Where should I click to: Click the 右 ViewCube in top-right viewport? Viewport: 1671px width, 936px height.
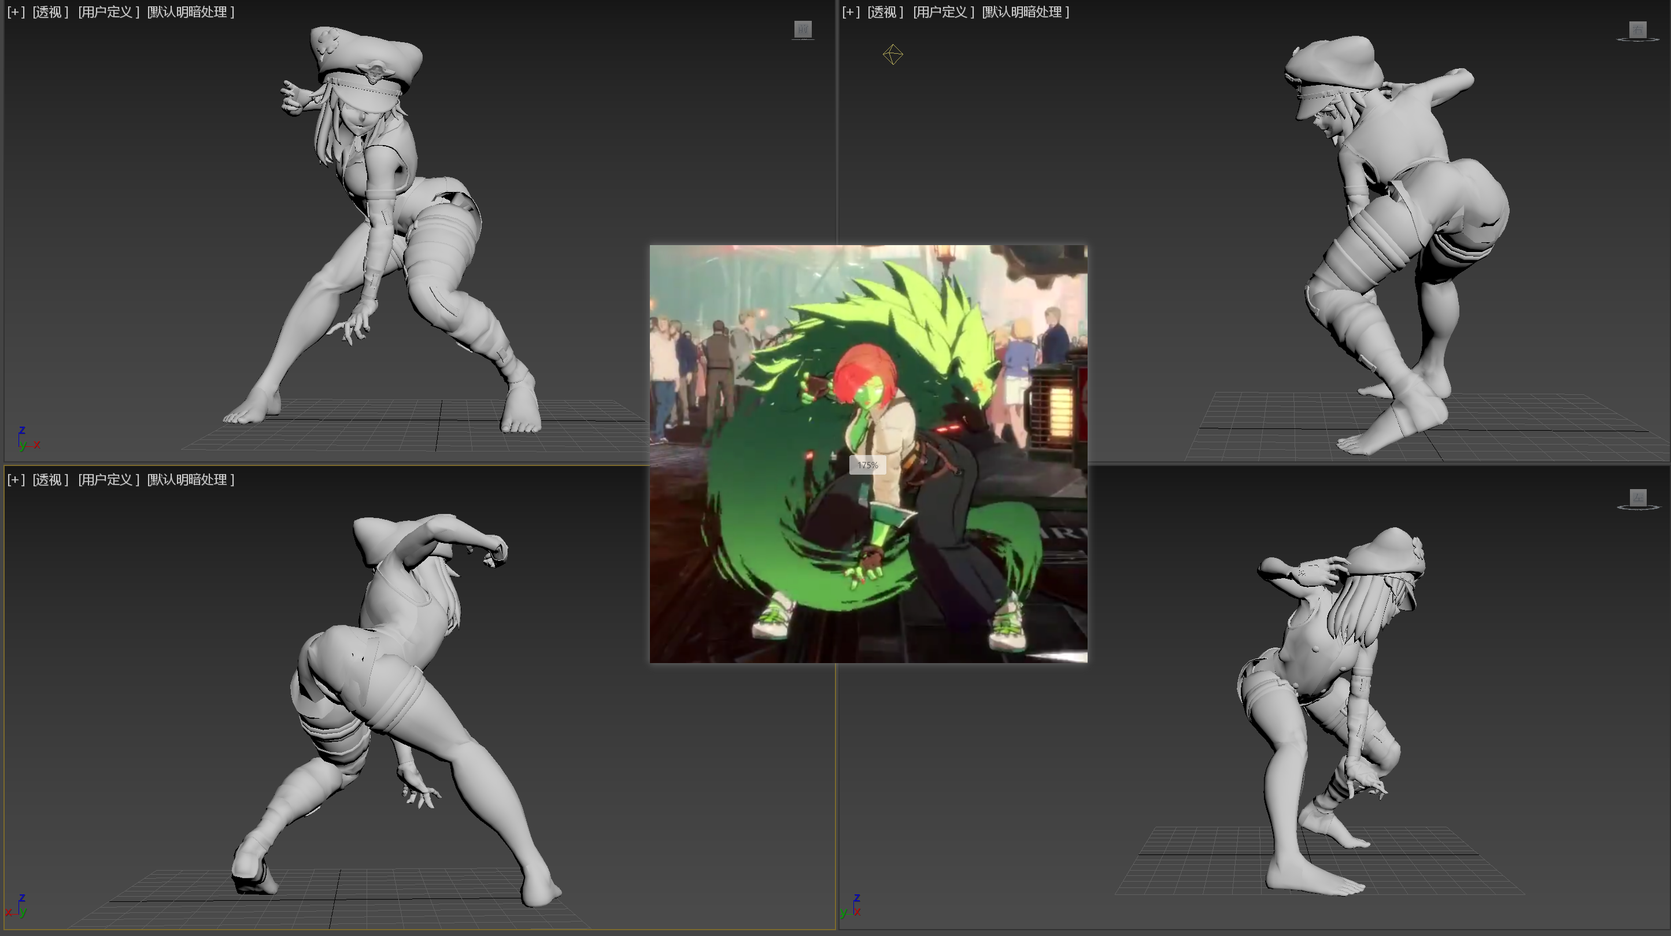1638,29
